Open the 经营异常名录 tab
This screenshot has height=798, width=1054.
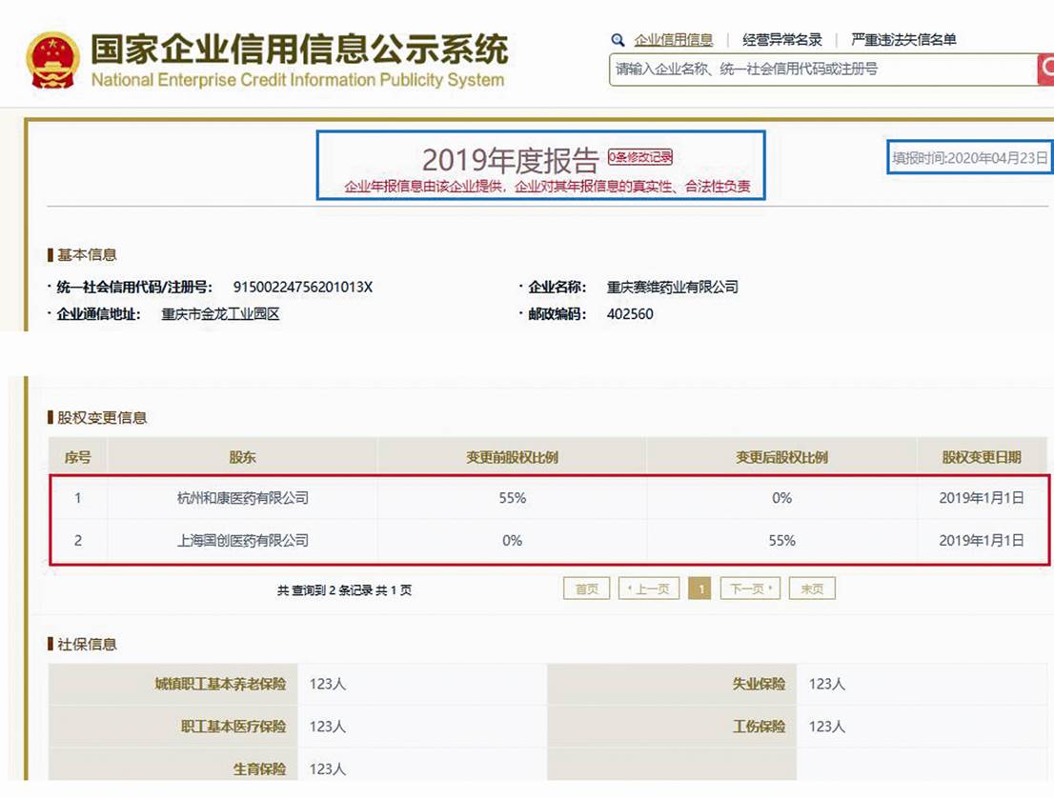781,40
